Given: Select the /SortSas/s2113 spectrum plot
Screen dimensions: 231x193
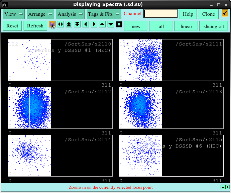Looking at the screenshot, I should pyautogui.click(x=171, y=108).
